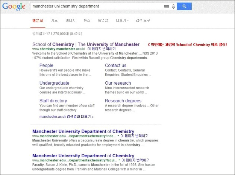Open Department of Chemistry result mentioning Faculty
Image resolution: width=235 pixels, height=175 pixels.
click(x=83, y=156)
